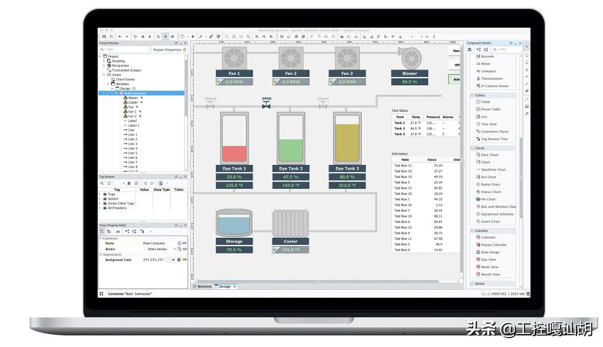
Task: Choose the Bar Chart component
Action: coord(486,177)
